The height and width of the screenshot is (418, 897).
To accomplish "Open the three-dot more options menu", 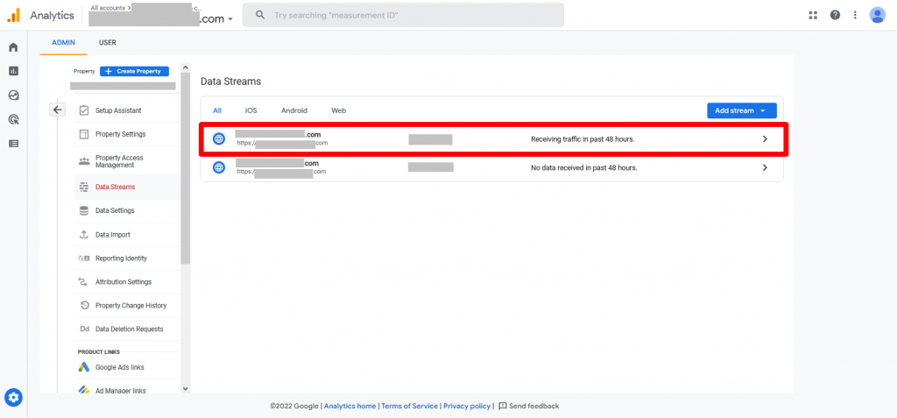I will click(x=855, y=16).
